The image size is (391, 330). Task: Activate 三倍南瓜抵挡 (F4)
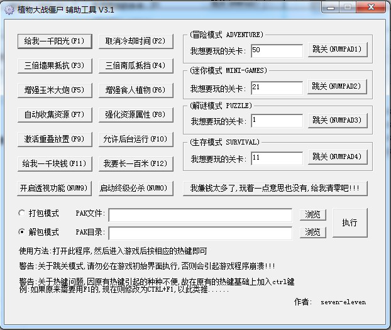[x=136, y=65]
